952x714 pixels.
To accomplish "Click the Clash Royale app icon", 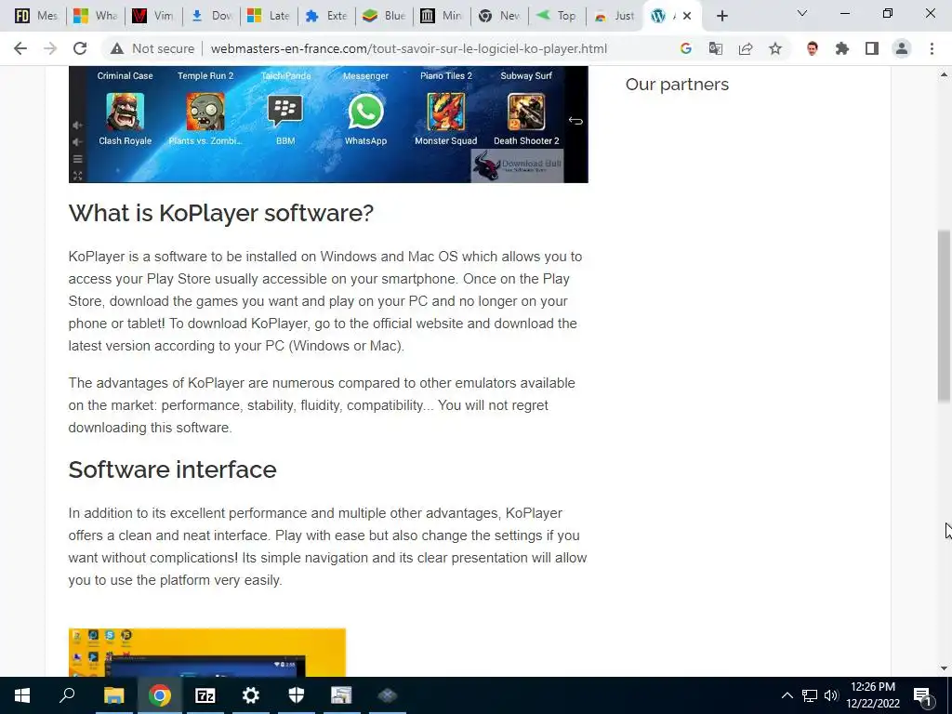I will (x=126, y=112).
